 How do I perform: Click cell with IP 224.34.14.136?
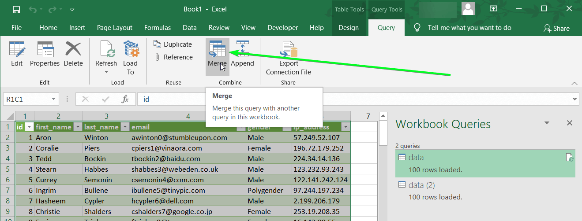tap(321, 158)
